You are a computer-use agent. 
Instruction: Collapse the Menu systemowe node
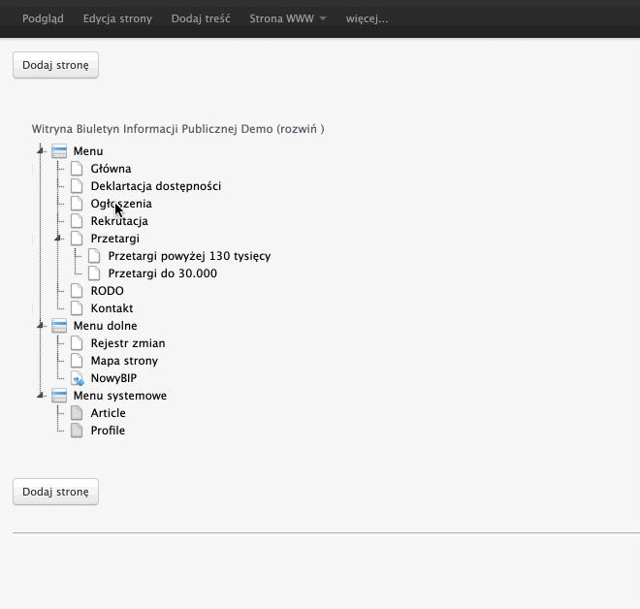click(41, 395)
